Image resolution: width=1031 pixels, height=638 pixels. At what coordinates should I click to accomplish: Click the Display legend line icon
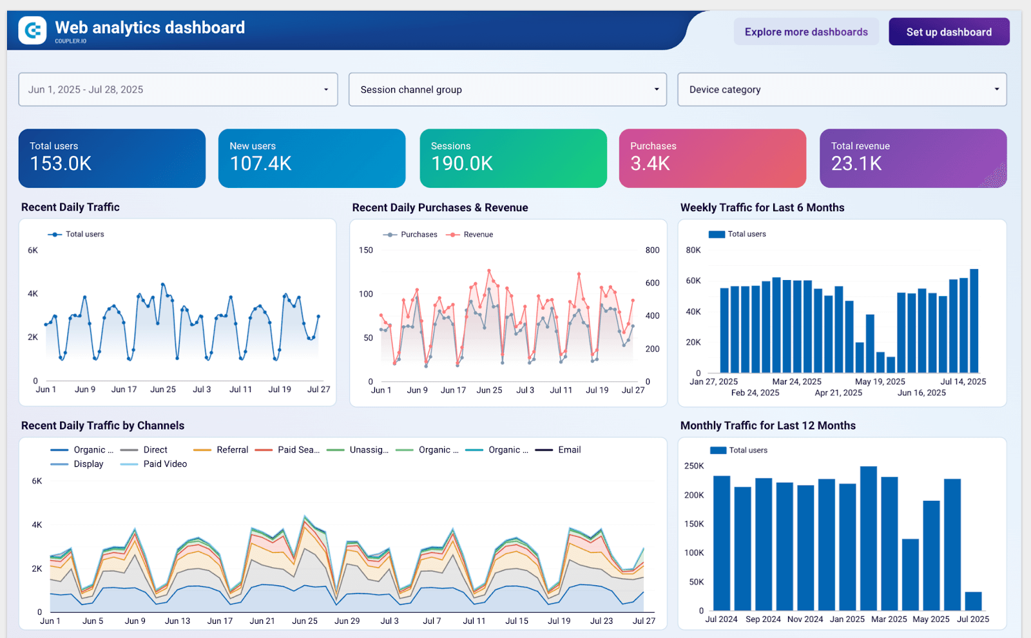59,464
